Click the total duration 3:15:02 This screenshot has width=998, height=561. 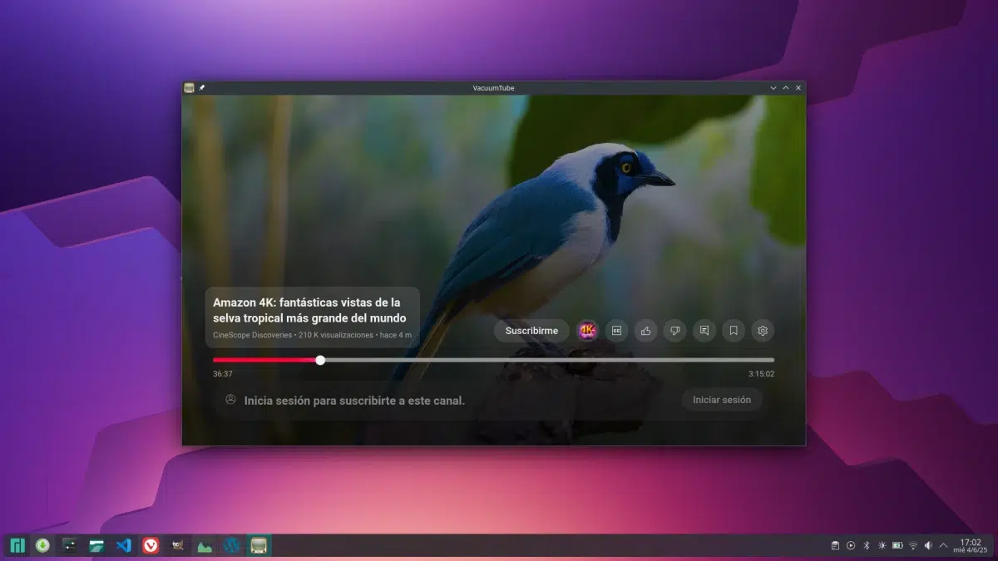(x=761, y=374)
